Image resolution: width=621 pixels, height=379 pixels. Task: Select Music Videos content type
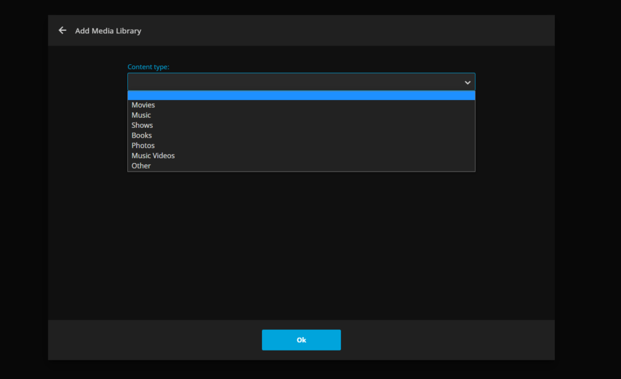pos(301,156)
